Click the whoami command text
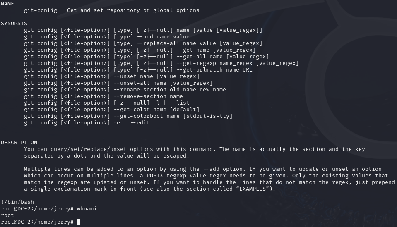Viewport: 397px width, 227px height. [87, 209]
